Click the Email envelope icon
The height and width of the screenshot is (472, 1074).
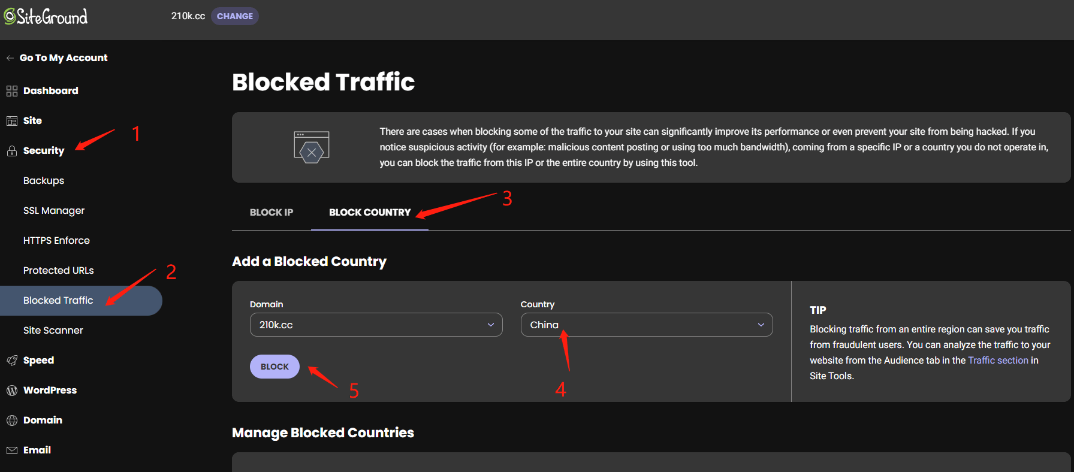pyautogui.click(x=12, y=450)
